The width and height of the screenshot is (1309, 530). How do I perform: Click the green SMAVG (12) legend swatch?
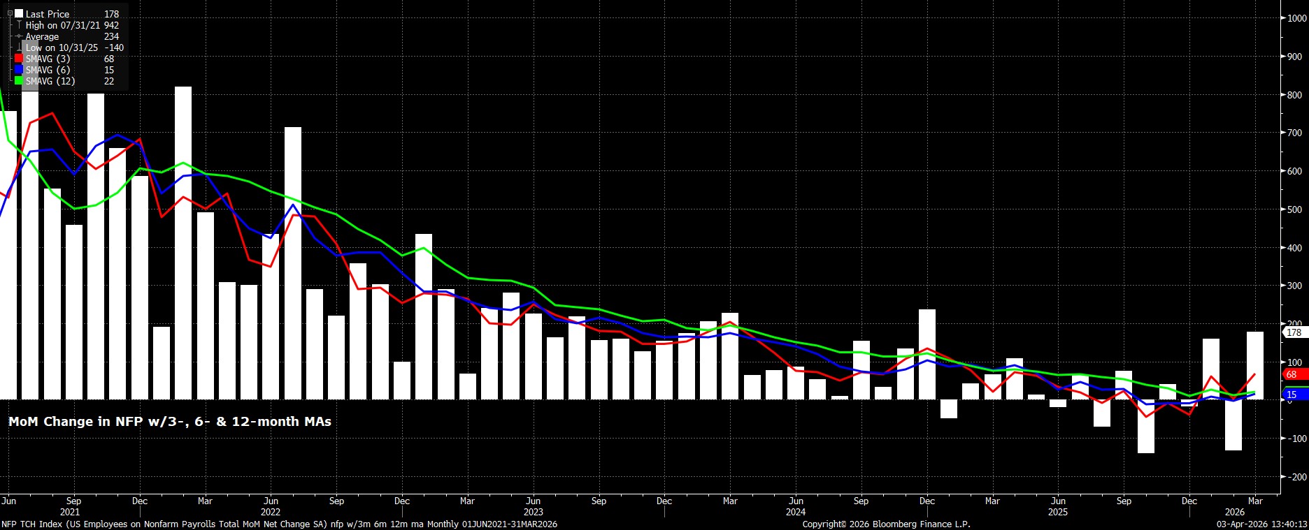(19, 81)
